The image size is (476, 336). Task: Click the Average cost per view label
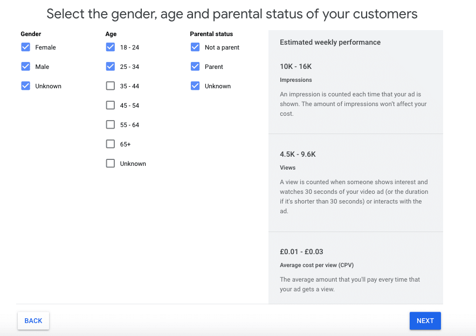(316, 265)
